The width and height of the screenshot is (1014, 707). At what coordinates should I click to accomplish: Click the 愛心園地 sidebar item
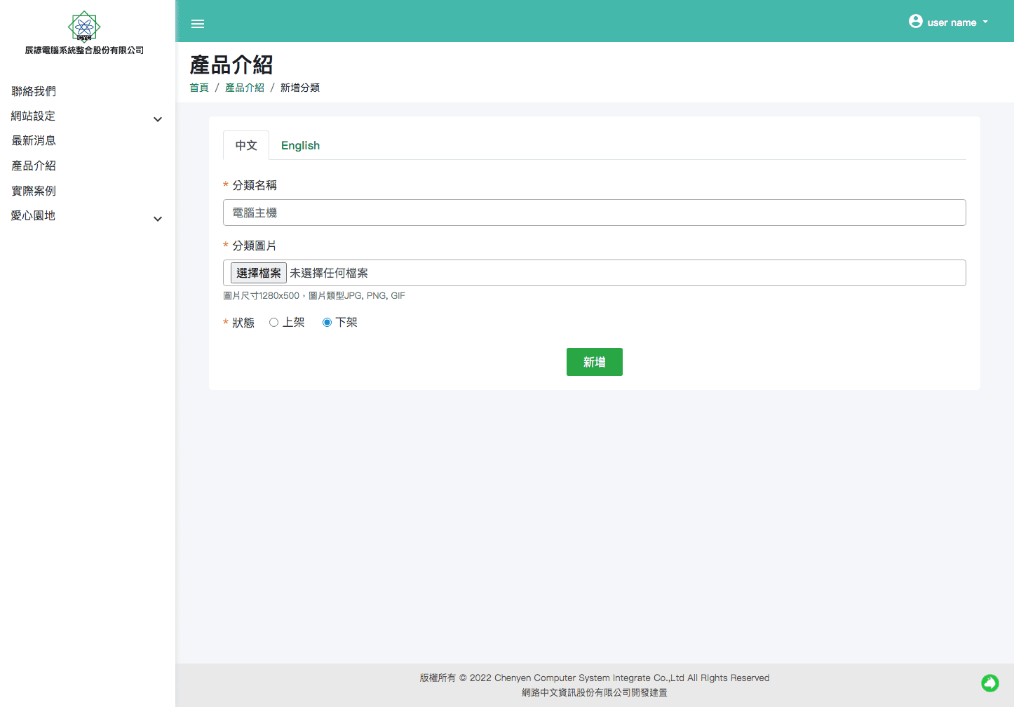(33, 215)
